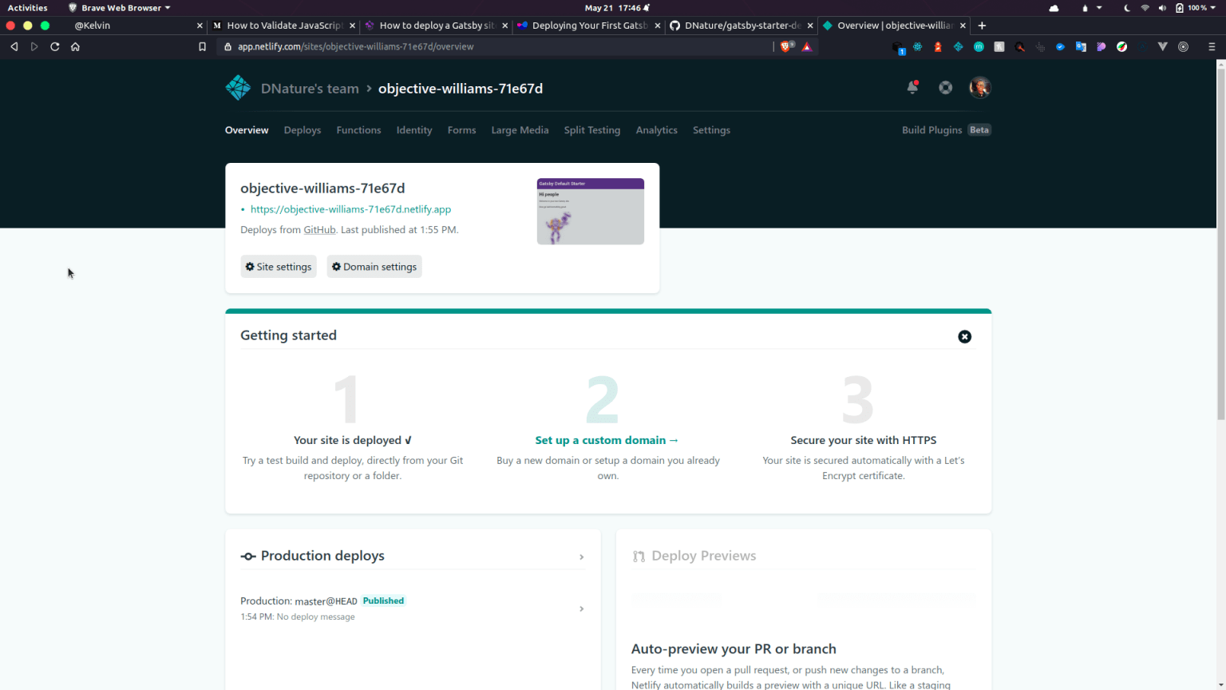
Task: Reload the current page
Action: click(x=55, y=46)
